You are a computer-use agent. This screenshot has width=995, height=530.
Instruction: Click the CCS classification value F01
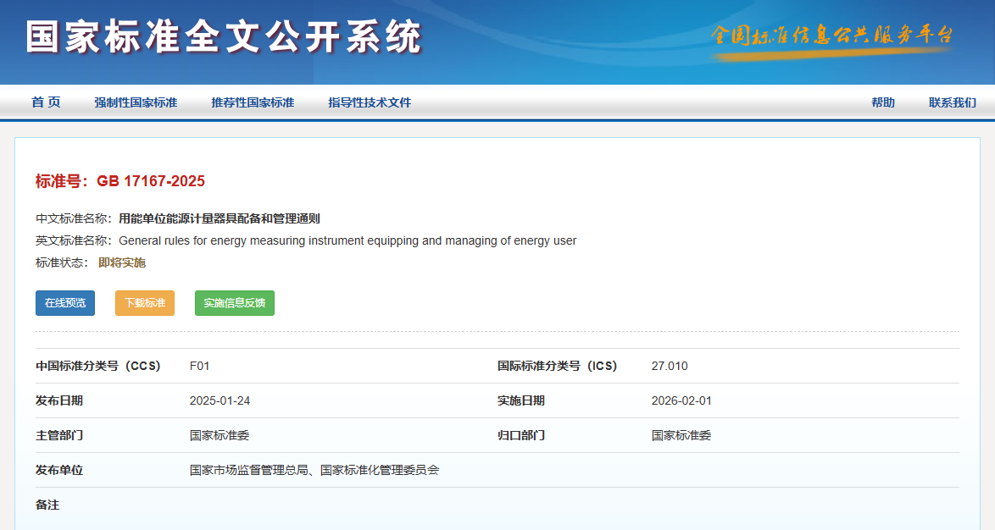click(199, 366)
